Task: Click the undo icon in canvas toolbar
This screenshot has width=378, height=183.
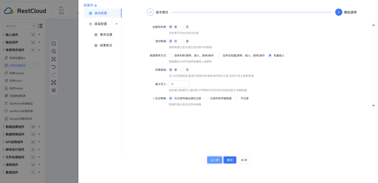Action: point(54,67)
